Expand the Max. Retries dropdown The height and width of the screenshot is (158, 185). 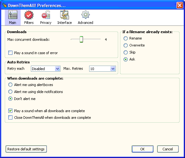[x=103, y=69]
